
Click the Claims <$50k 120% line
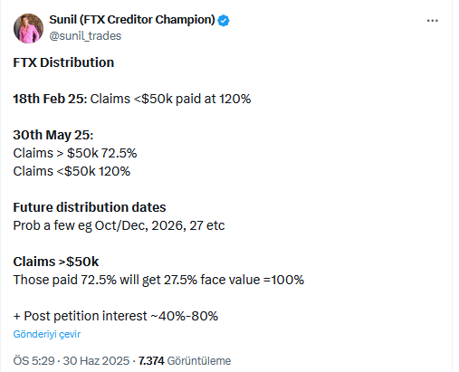pyautogui.click(x=72, y=171)
